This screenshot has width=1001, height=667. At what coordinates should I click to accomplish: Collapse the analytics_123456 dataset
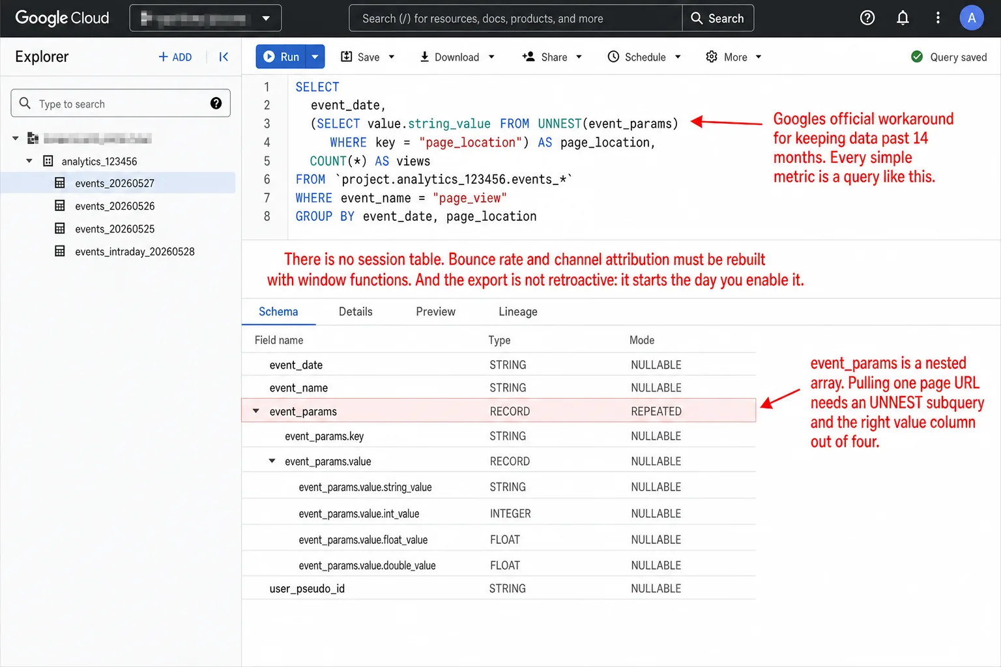[29, 160]
